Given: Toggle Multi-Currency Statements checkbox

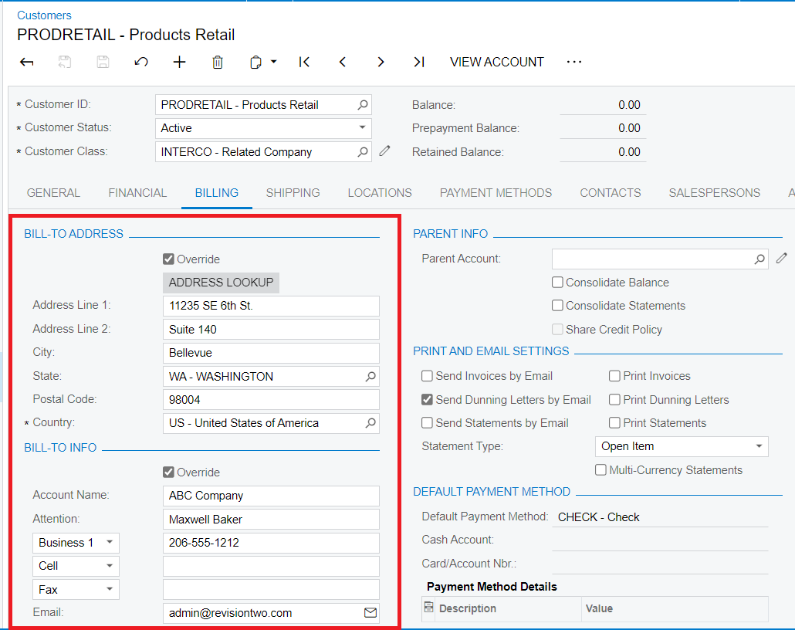Looking at the screenshot, I should pyautogui.click(x=600, y=470).
